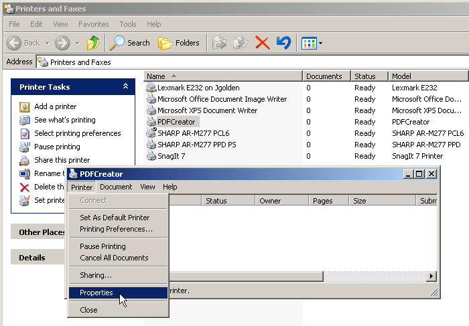The height and width of the screenshot is (326, 469).
Task: Sort by the Name column header
Action: [x=156, y=76]
